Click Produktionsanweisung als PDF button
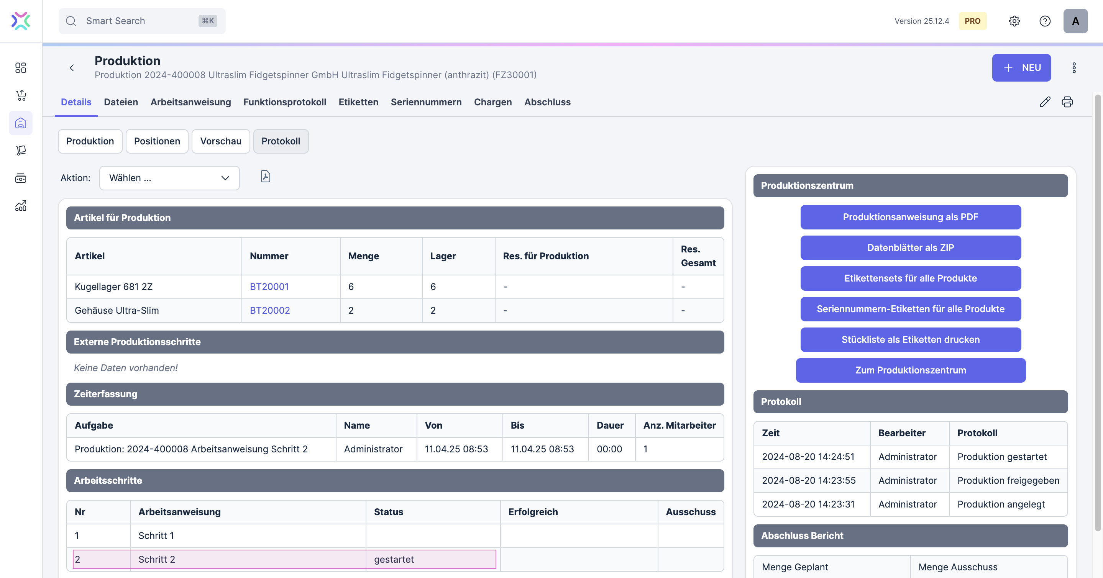 pos(910,217)
